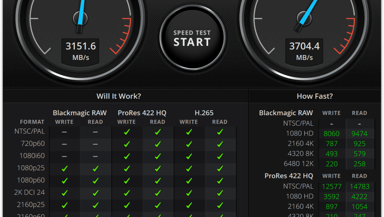The width and height of the screenshot is (384, 217).
Task: Select ProRes 422 HQ heading in How Fast panel
Action: click(289, 176)
